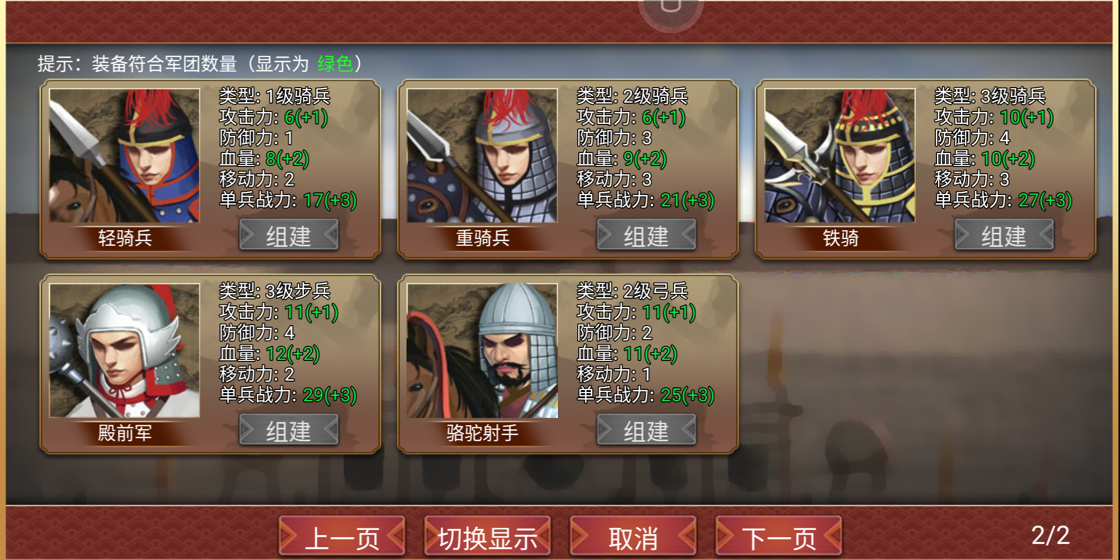Image resolution: width=1120 pixels, height=560 pixels.
Task: Click the 骆驼射手 unit portrait
Action: tap(482, 351)
